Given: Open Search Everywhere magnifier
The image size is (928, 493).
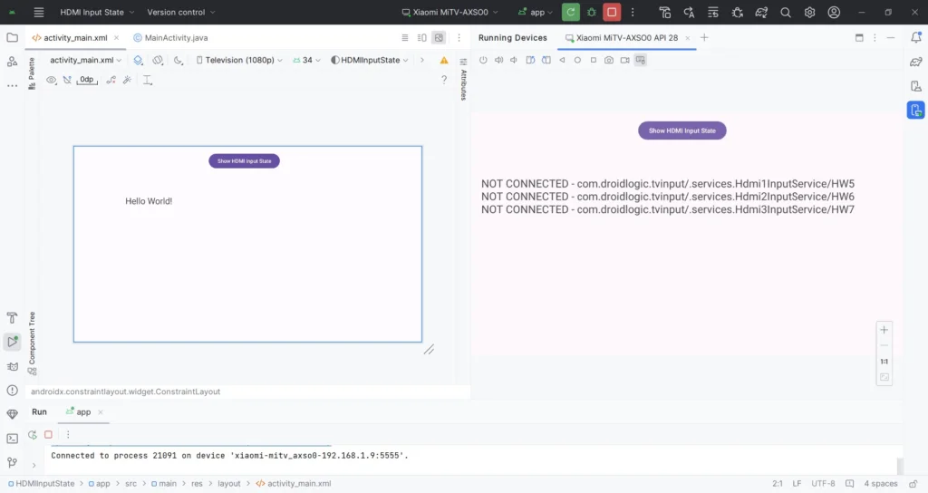Looking at the screenshot, I should 786,12.
